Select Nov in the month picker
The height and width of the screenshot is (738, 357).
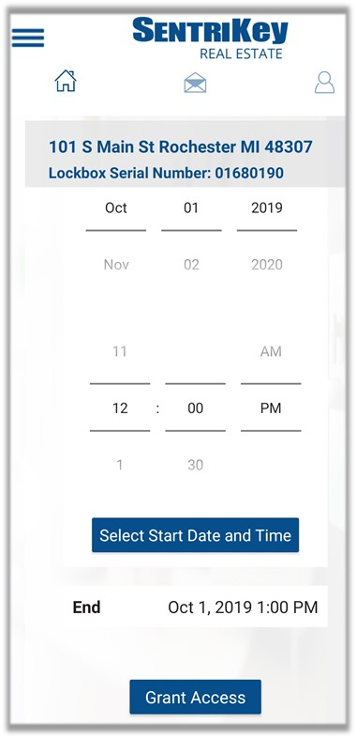[x=116, y=265]
